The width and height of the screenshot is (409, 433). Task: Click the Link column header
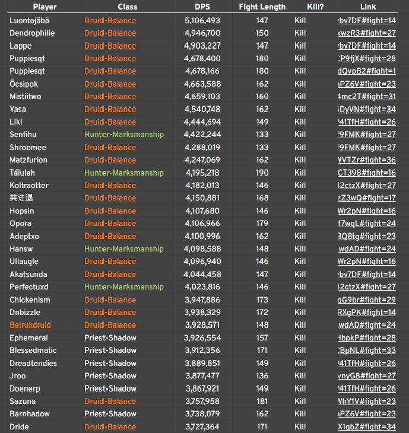pos(368,7)
